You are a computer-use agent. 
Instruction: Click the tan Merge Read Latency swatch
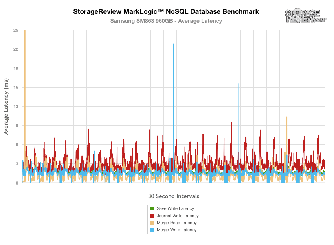point(152,223)
